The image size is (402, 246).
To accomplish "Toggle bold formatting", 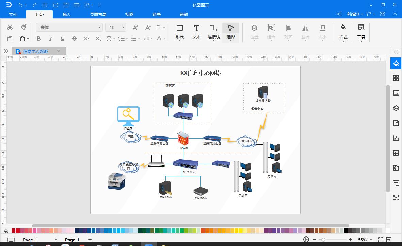I will (x=38, y=39).
